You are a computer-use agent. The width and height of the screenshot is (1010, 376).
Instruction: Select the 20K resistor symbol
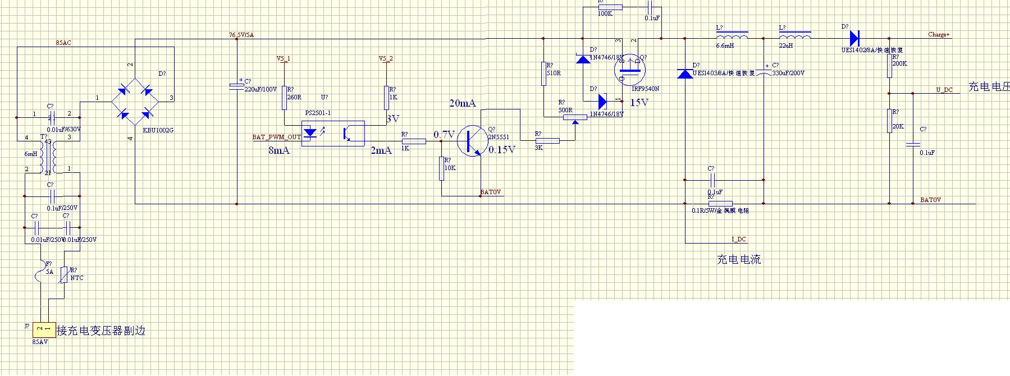click(x=889, y=120)
